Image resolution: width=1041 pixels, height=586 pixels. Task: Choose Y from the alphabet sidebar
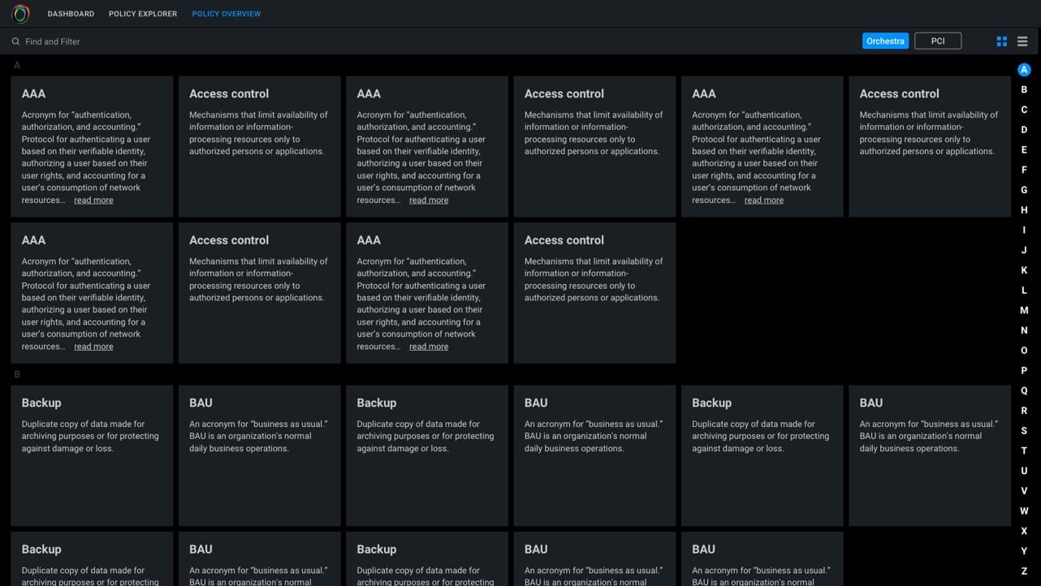pos(1024,551)
